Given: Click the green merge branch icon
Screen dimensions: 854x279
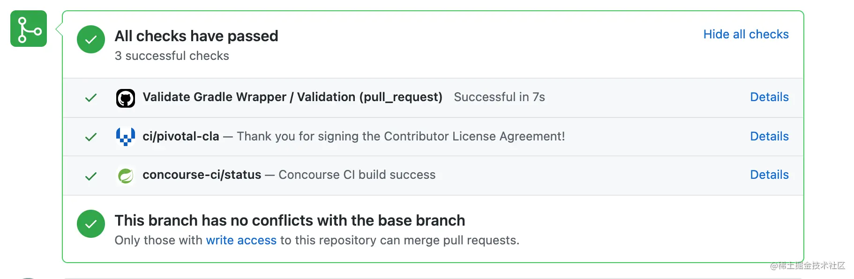Looking at the screenshot, I should (x=29, y=29).
